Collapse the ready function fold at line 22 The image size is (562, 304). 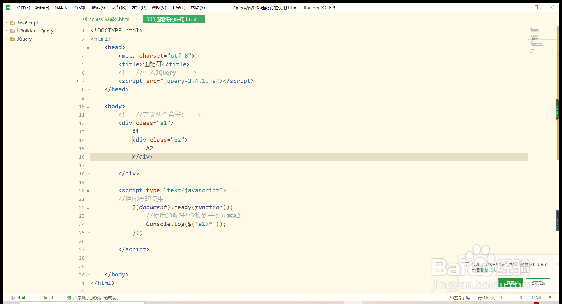tap(88, 207)
